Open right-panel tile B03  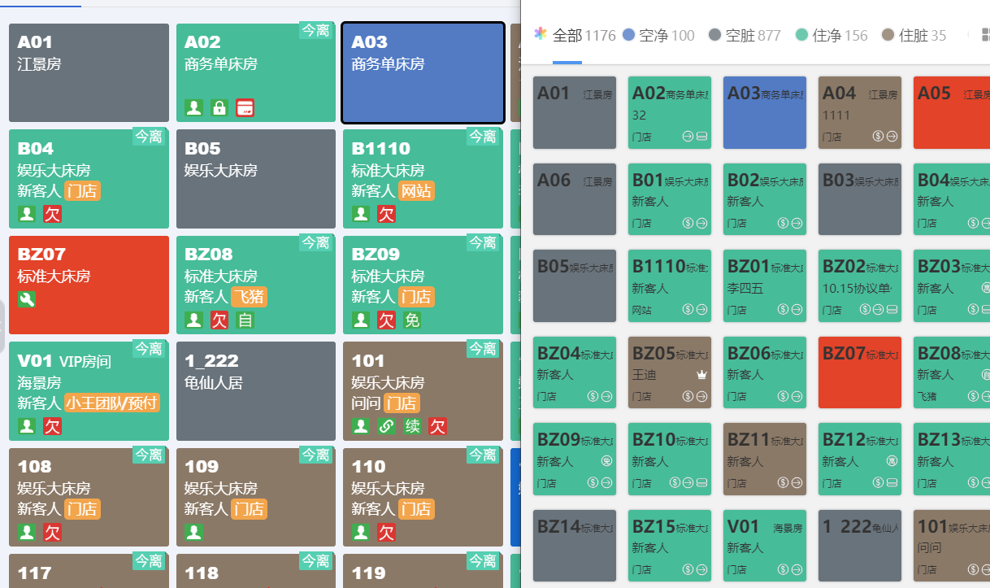coord(860,199)
